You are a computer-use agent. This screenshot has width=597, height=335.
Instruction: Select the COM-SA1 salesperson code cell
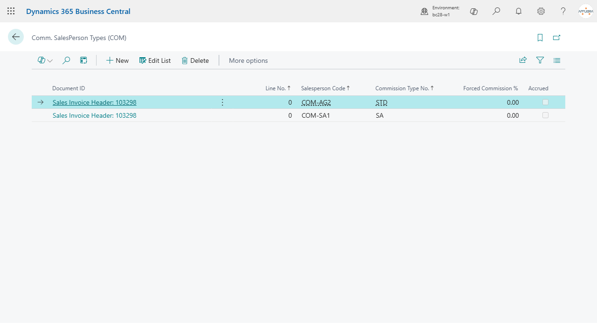coord(316,115)
